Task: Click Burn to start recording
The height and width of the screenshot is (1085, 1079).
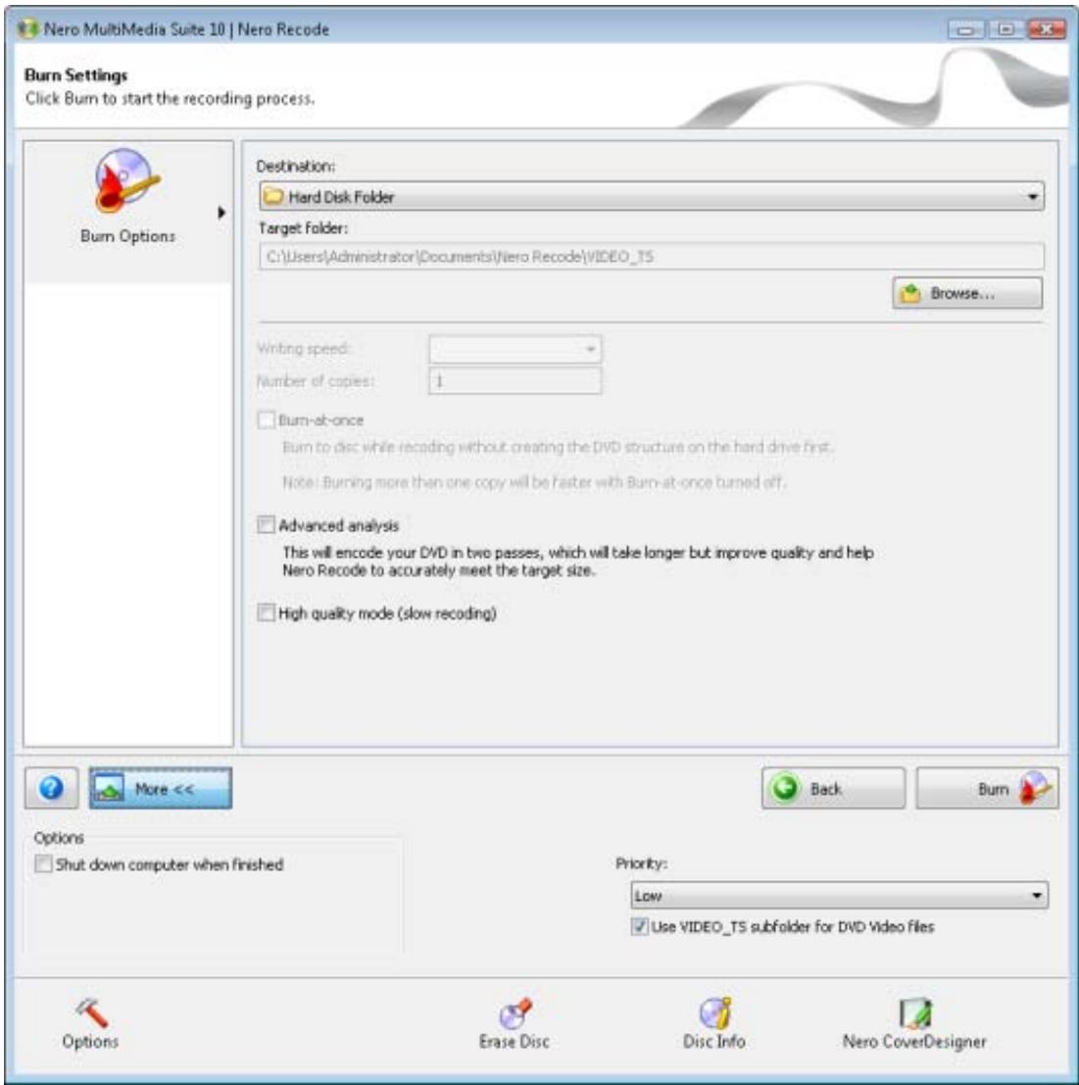Action: coord(988,788)
